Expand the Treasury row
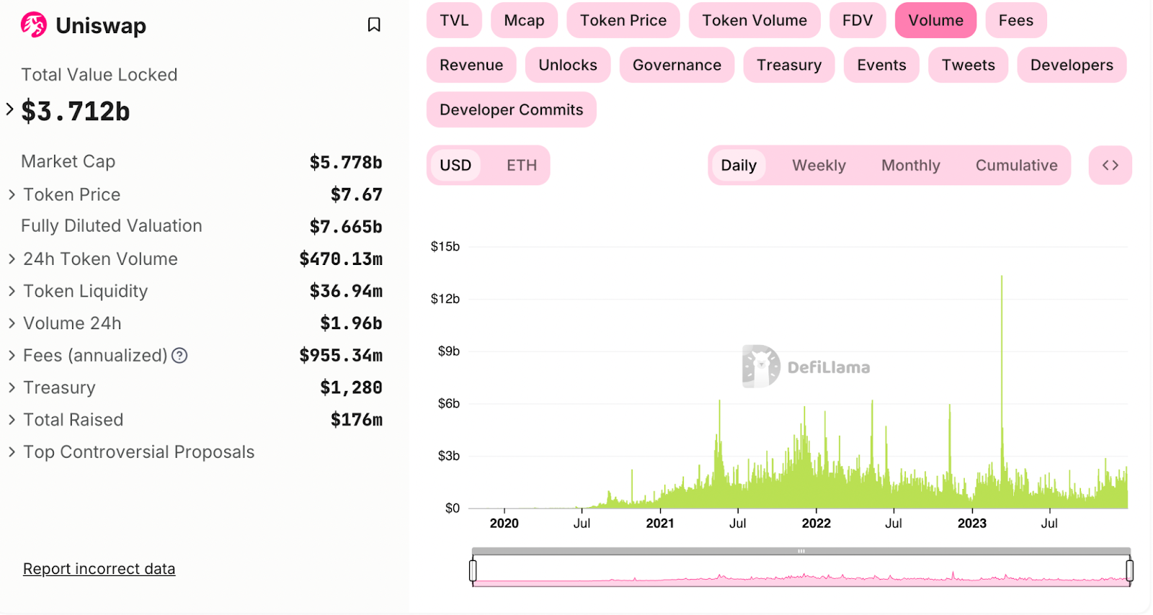1153x615 pixels. click(x=12, y=387)
